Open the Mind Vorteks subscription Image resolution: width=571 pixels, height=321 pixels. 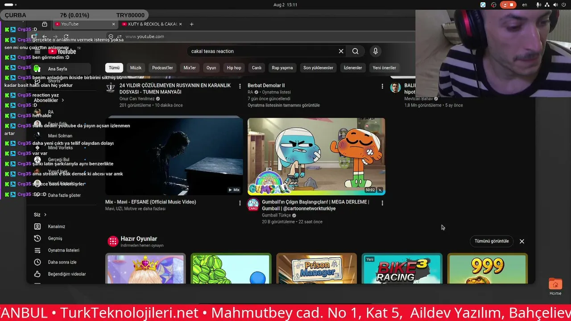[60, 148]
